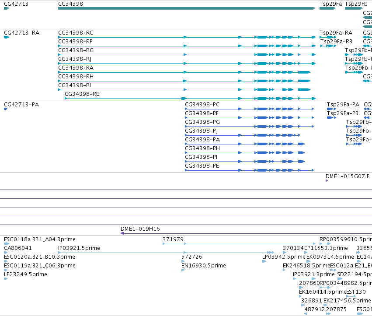The image size is (372, 316).
Task: Select protein CG34398-PA label
Action: click(x=202, y=140)
